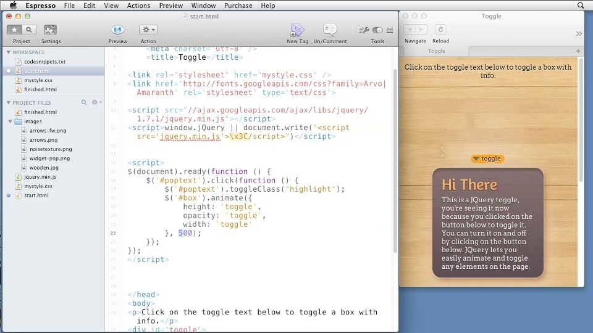593x333 pixels.
Task: Click the Navigate forward arrow
Action: pos(421,30)
